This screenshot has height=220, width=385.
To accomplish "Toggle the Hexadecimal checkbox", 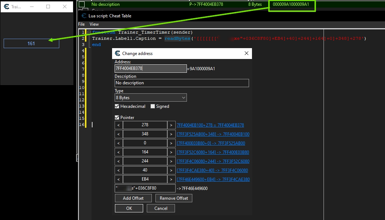I will 117,106.
